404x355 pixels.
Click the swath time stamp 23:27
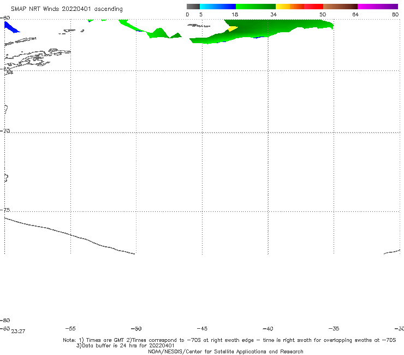coord(18,332)
